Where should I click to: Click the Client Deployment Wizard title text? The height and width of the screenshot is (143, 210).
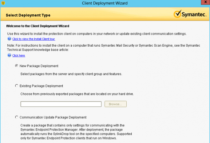pos(105,3)
